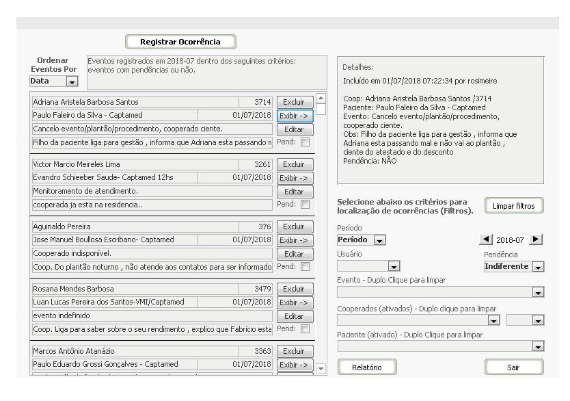Delete Marcos Antônio Atanázio entry
The image size is (570, 401).
click(x=295, y=351)
